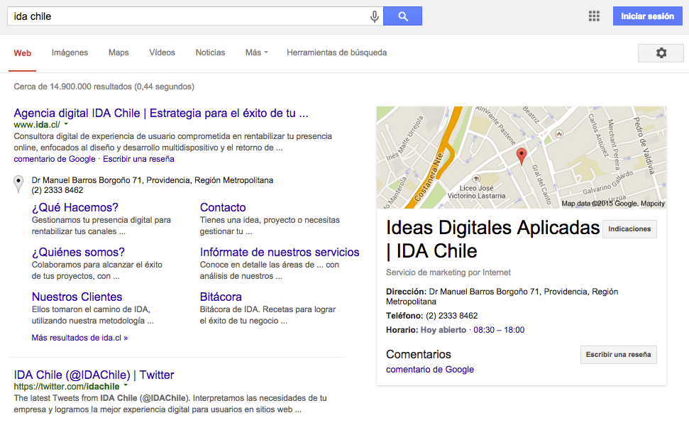Click the blue magnifying glass search button
The image size is (689, 425).
tap(402, 16)
